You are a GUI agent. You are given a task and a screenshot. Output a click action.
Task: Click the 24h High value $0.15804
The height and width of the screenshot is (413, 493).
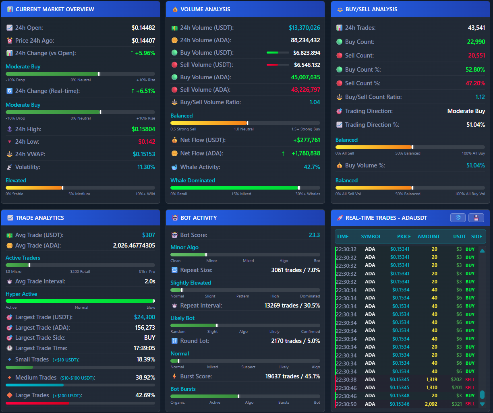(x=143, y=129)
